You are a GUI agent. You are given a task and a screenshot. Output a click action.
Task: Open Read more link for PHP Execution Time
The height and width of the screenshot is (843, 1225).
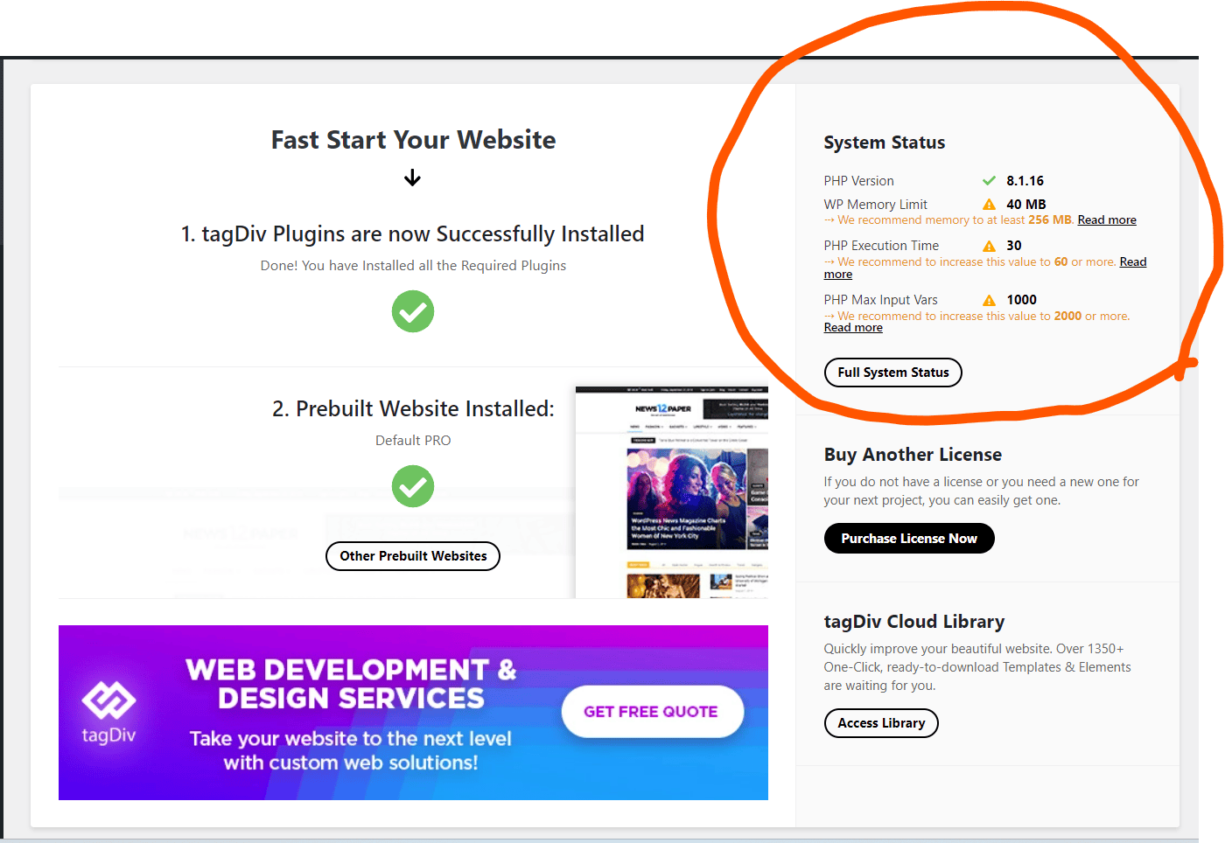click(x=1132, y=262)
